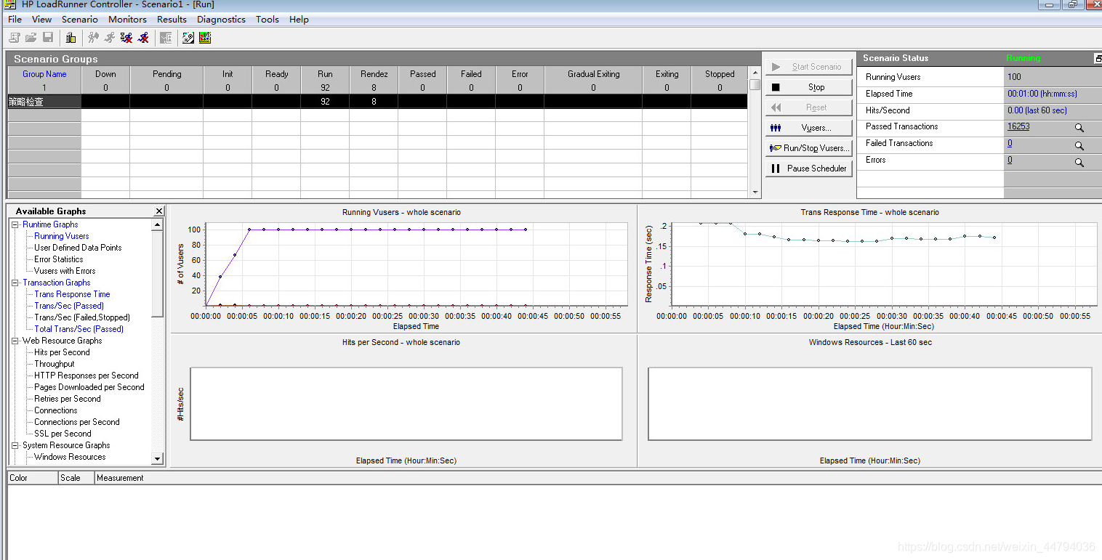Collapse the Web Resource Graphs node
1102x560 pixels.
(15, 341)
